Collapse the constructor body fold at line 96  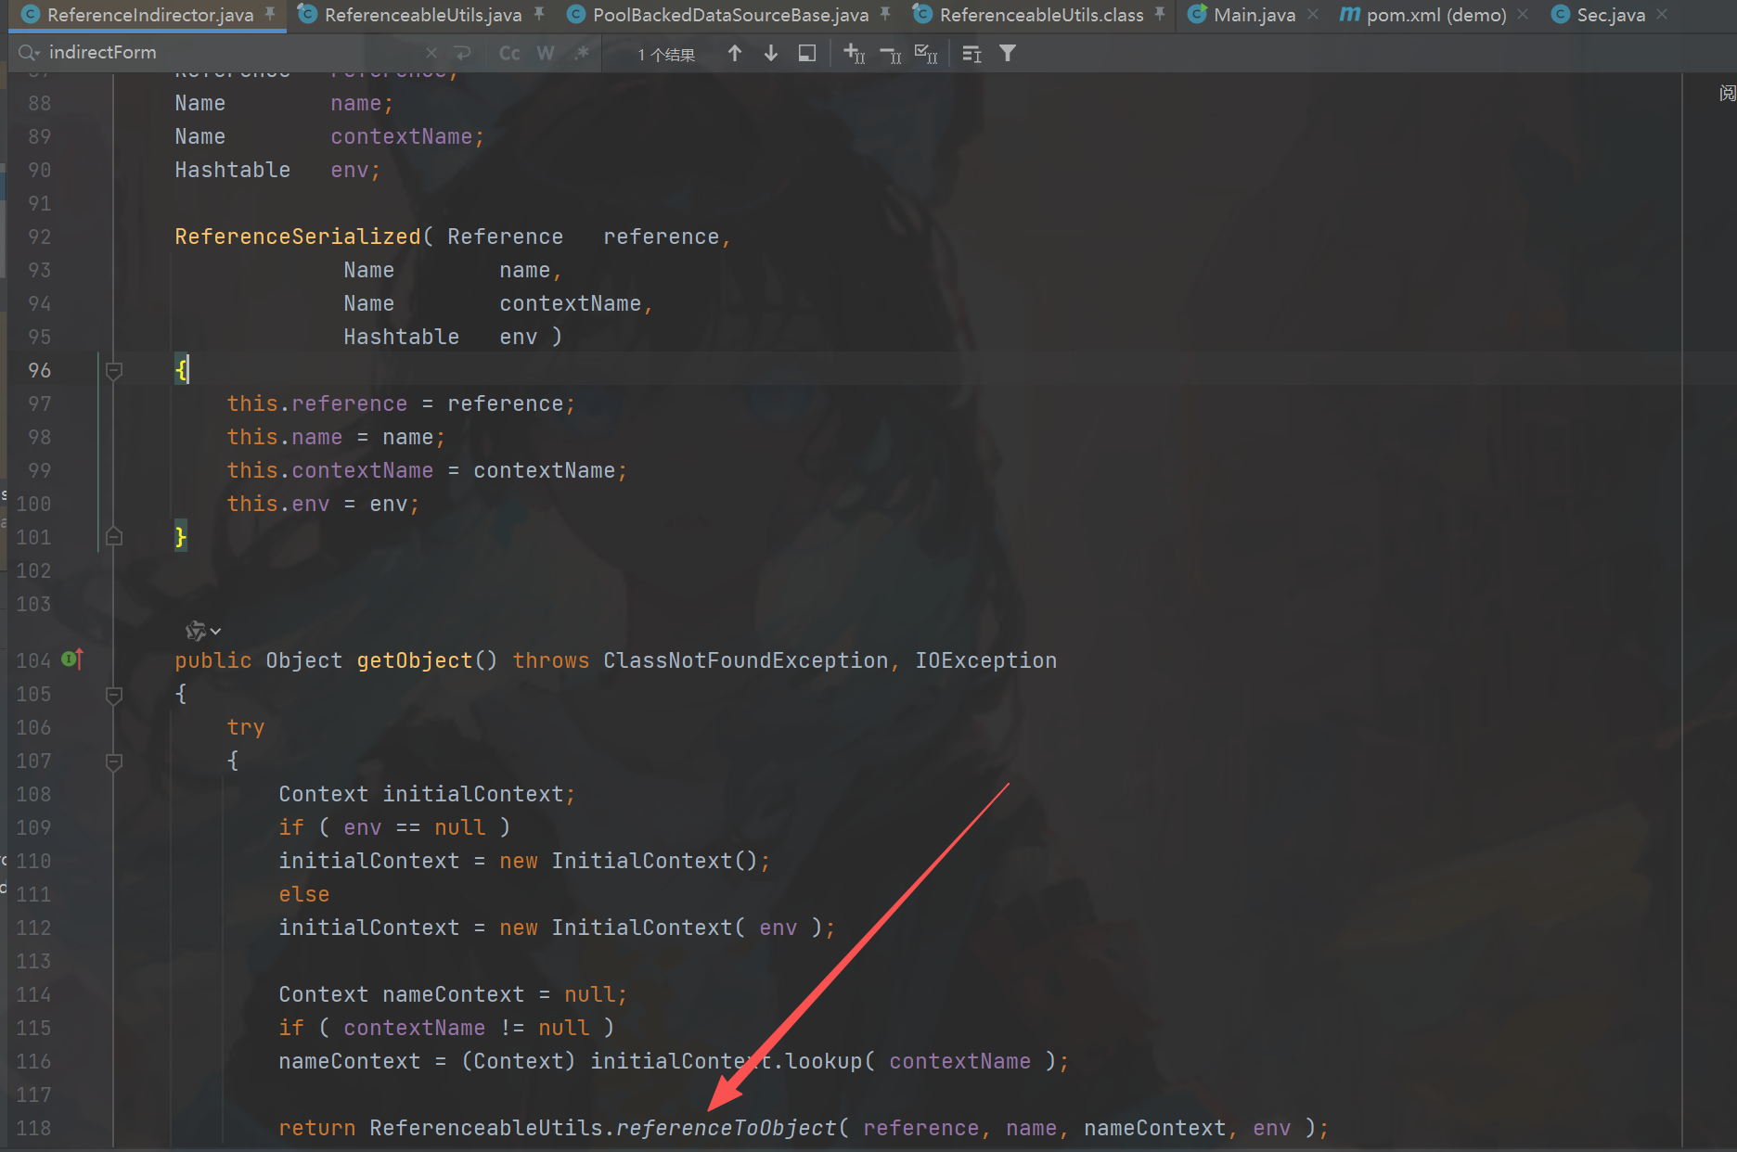click(114, 371)
